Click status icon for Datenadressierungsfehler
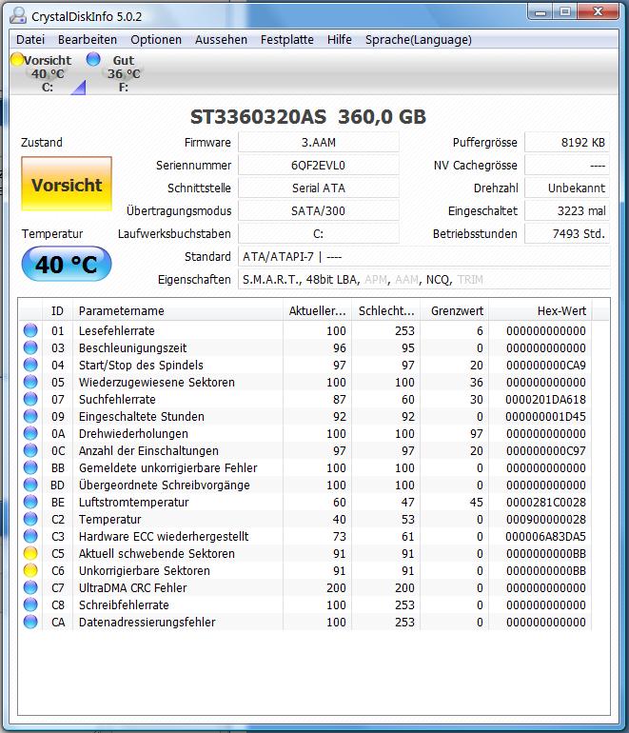Screen dimensions: 629x733 [x=30, y=623]
